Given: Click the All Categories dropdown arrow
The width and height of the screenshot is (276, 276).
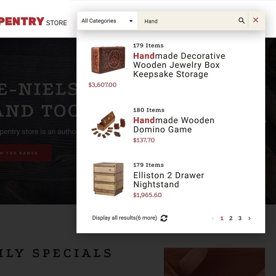Looking at the screenshot, I should click(131, 21).
